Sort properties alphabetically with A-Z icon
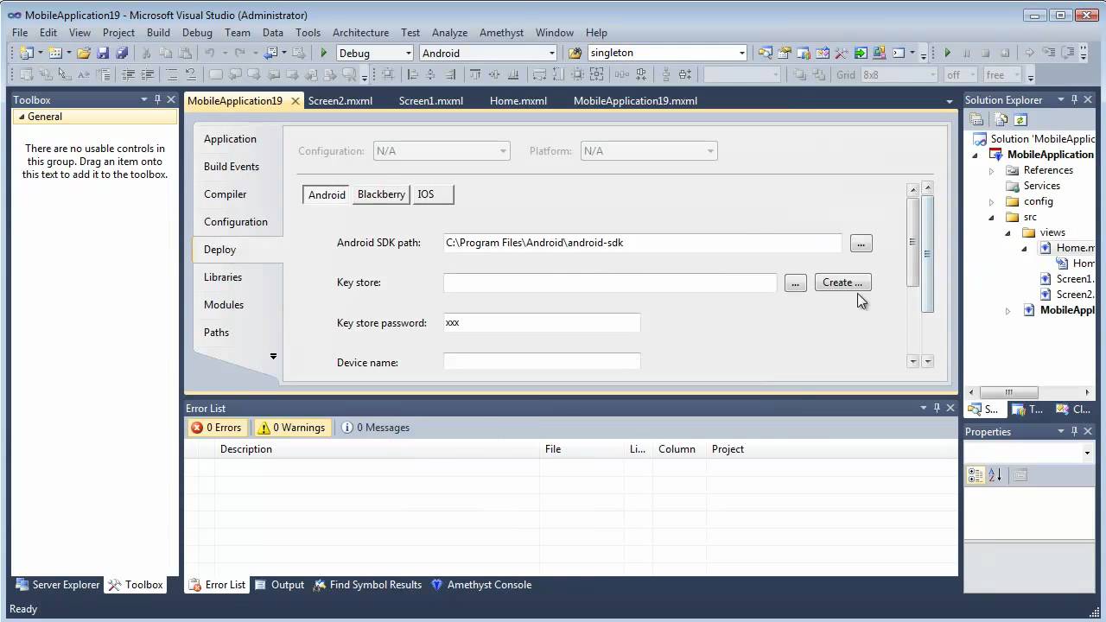1106x622 pixels. pyautogui.click(x=995, y=475)
